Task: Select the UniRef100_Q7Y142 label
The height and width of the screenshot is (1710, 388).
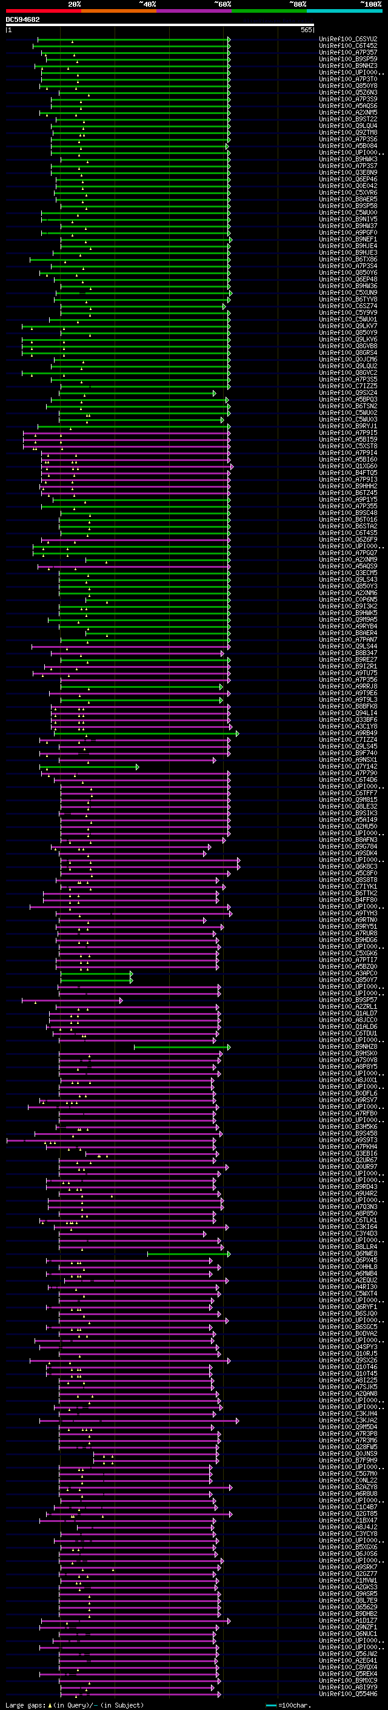Action: [348, 767]
